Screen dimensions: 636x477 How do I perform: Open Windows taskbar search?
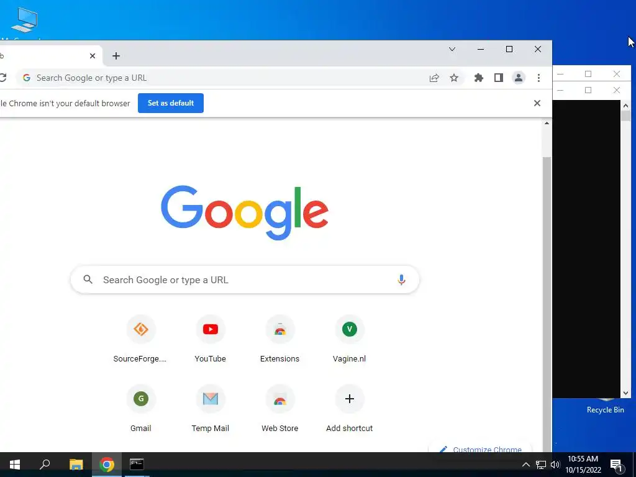[x=45, y=465]
